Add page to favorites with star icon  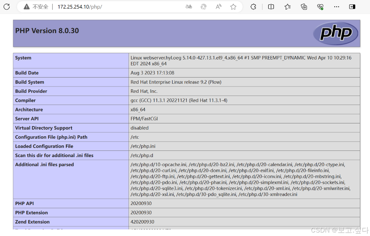[x=233, y=7]
